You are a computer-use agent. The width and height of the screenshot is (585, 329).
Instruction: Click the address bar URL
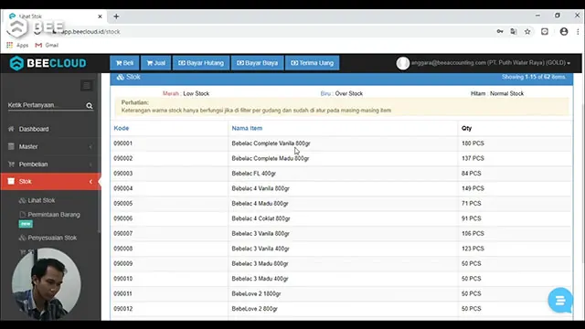90,32
